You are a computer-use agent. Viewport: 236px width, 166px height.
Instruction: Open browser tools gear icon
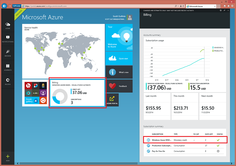point(232,6)
